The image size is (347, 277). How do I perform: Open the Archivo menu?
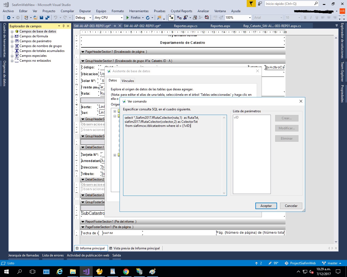click(8, 11)
